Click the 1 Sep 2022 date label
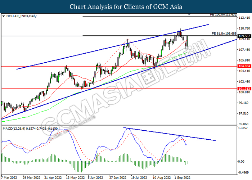Screen dimensions: 252x180 (183, 177)
